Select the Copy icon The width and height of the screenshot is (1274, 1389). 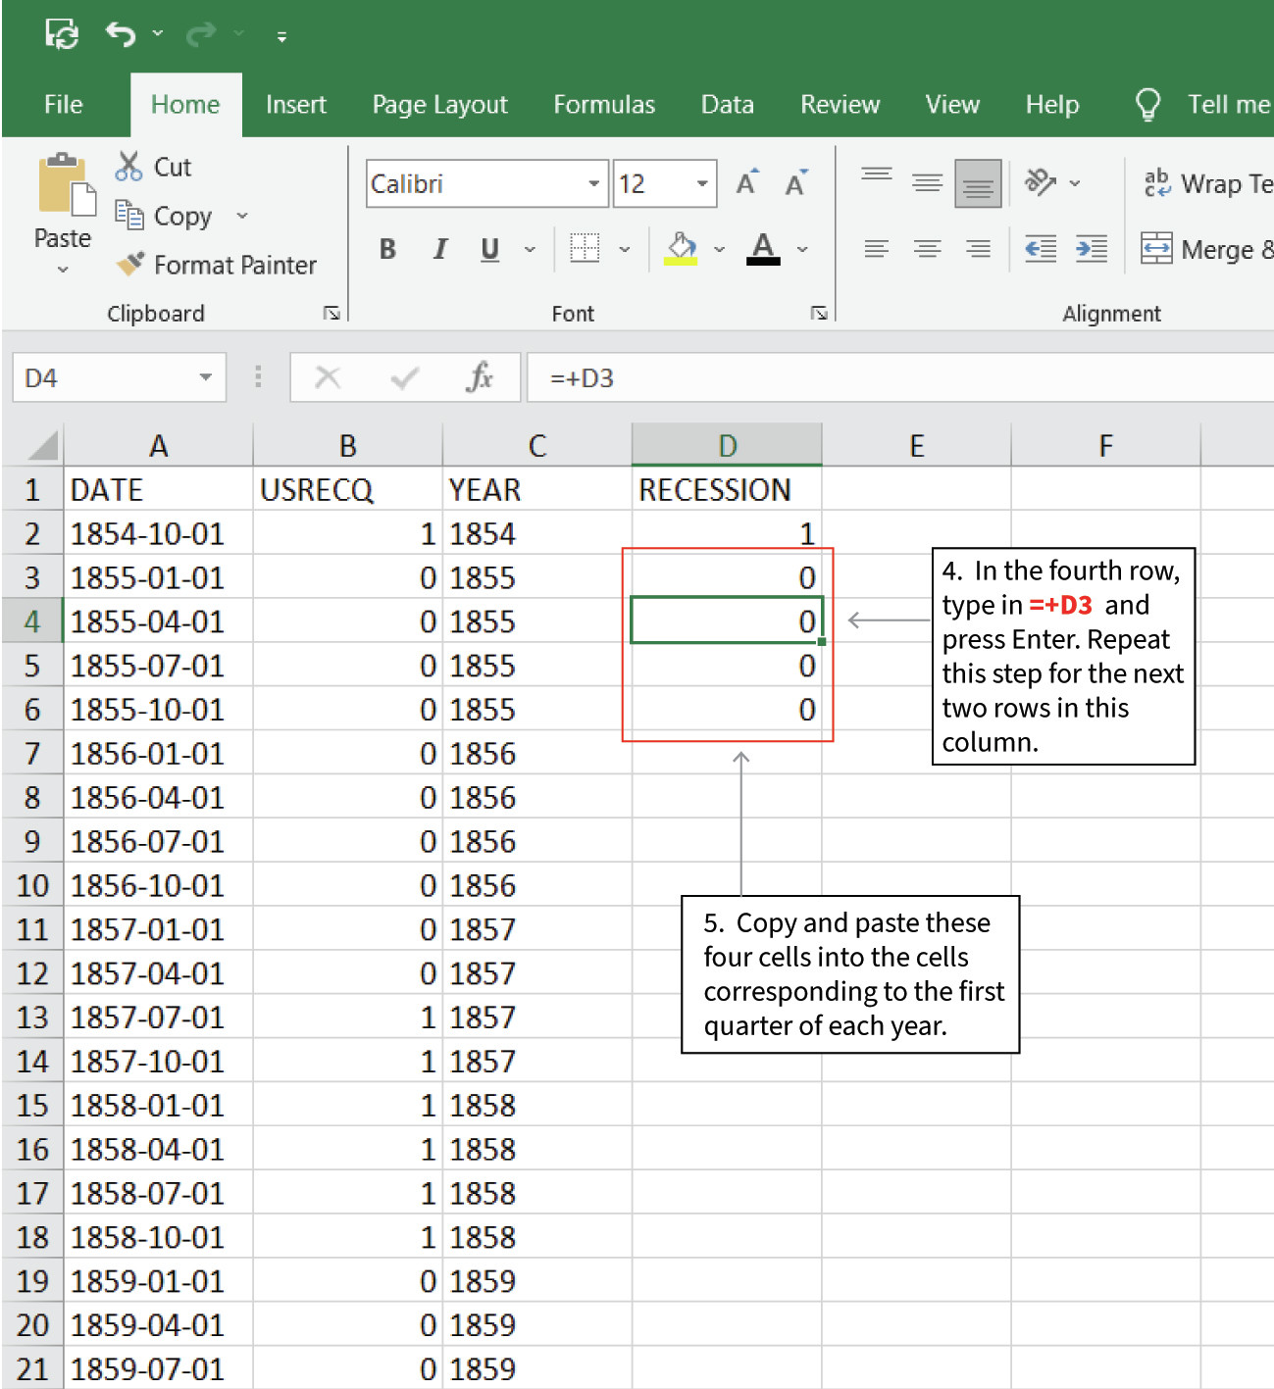pos(128,216)
